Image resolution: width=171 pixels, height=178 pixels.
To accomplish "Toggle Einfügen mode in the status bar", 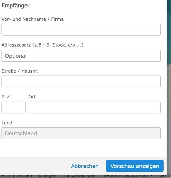I will [x=48, y=176].
